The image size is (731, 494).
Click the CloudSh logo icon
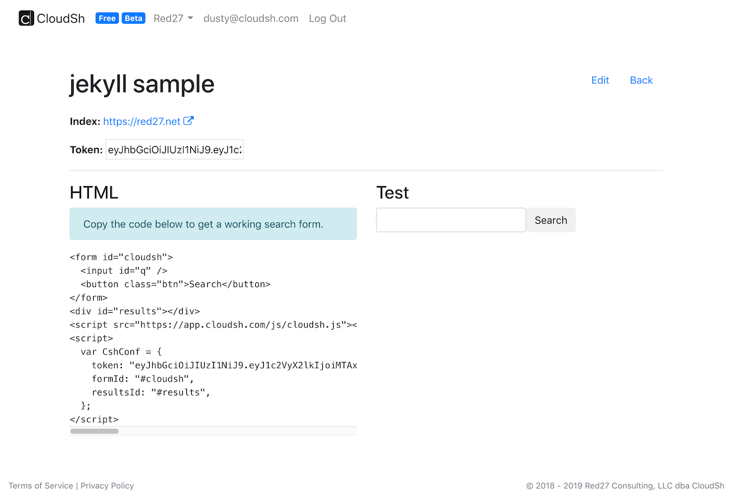pos(26,18)
